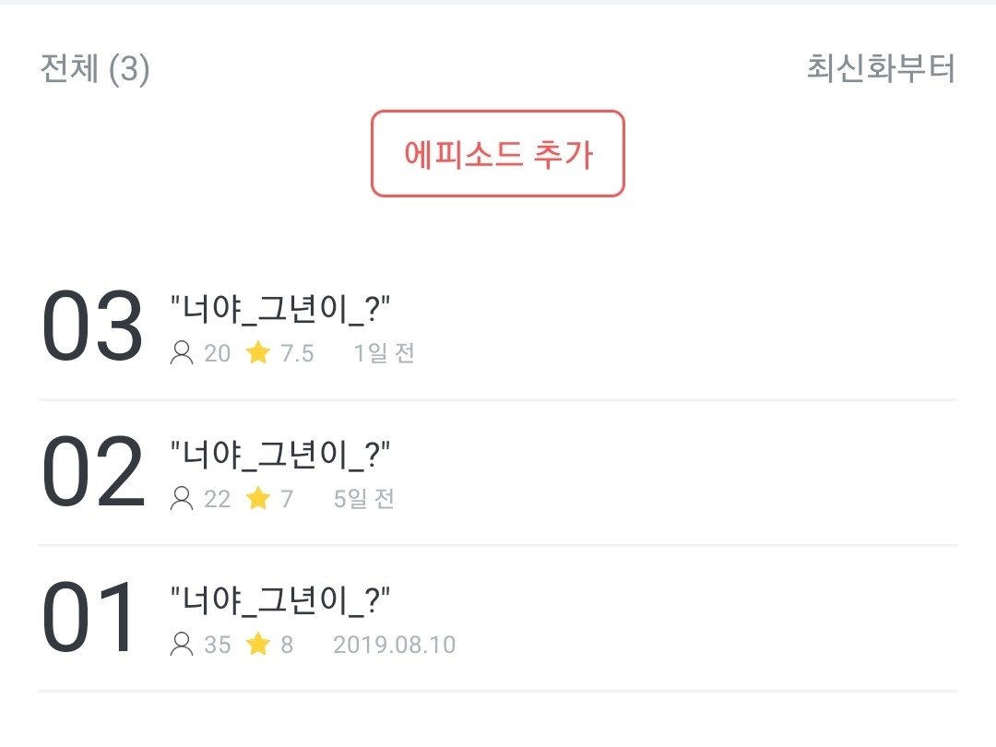Click the 5일 전 timestamp
Screen dimensions: 996x747
[363, 499]
